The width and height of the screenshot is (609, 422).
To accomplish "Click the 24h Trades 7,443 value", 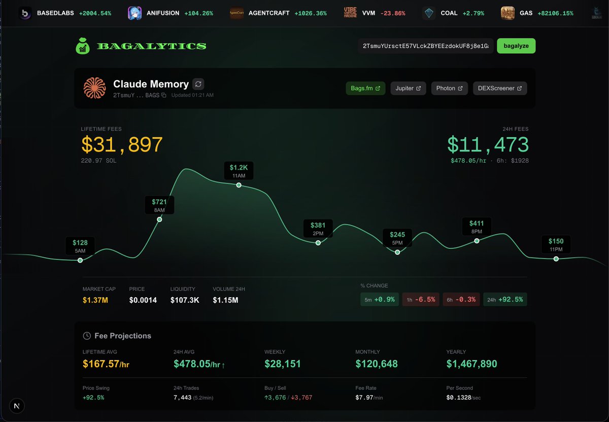I will [x=193, y=398].
